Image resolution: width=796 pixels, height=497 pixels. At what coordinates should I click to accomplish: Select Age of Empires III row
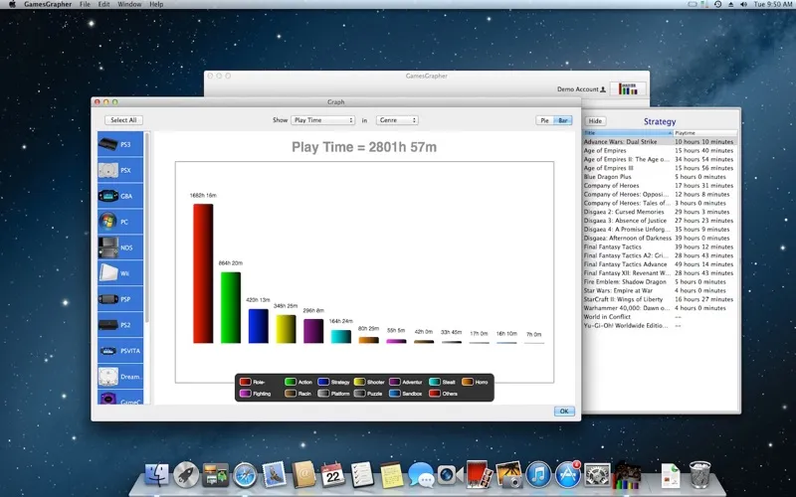tap(660, 168)
